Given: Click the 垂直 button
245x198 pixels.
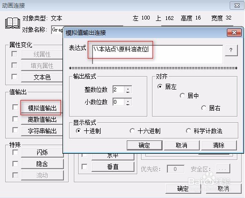Looking at the screenshot, I should (113, 167).
